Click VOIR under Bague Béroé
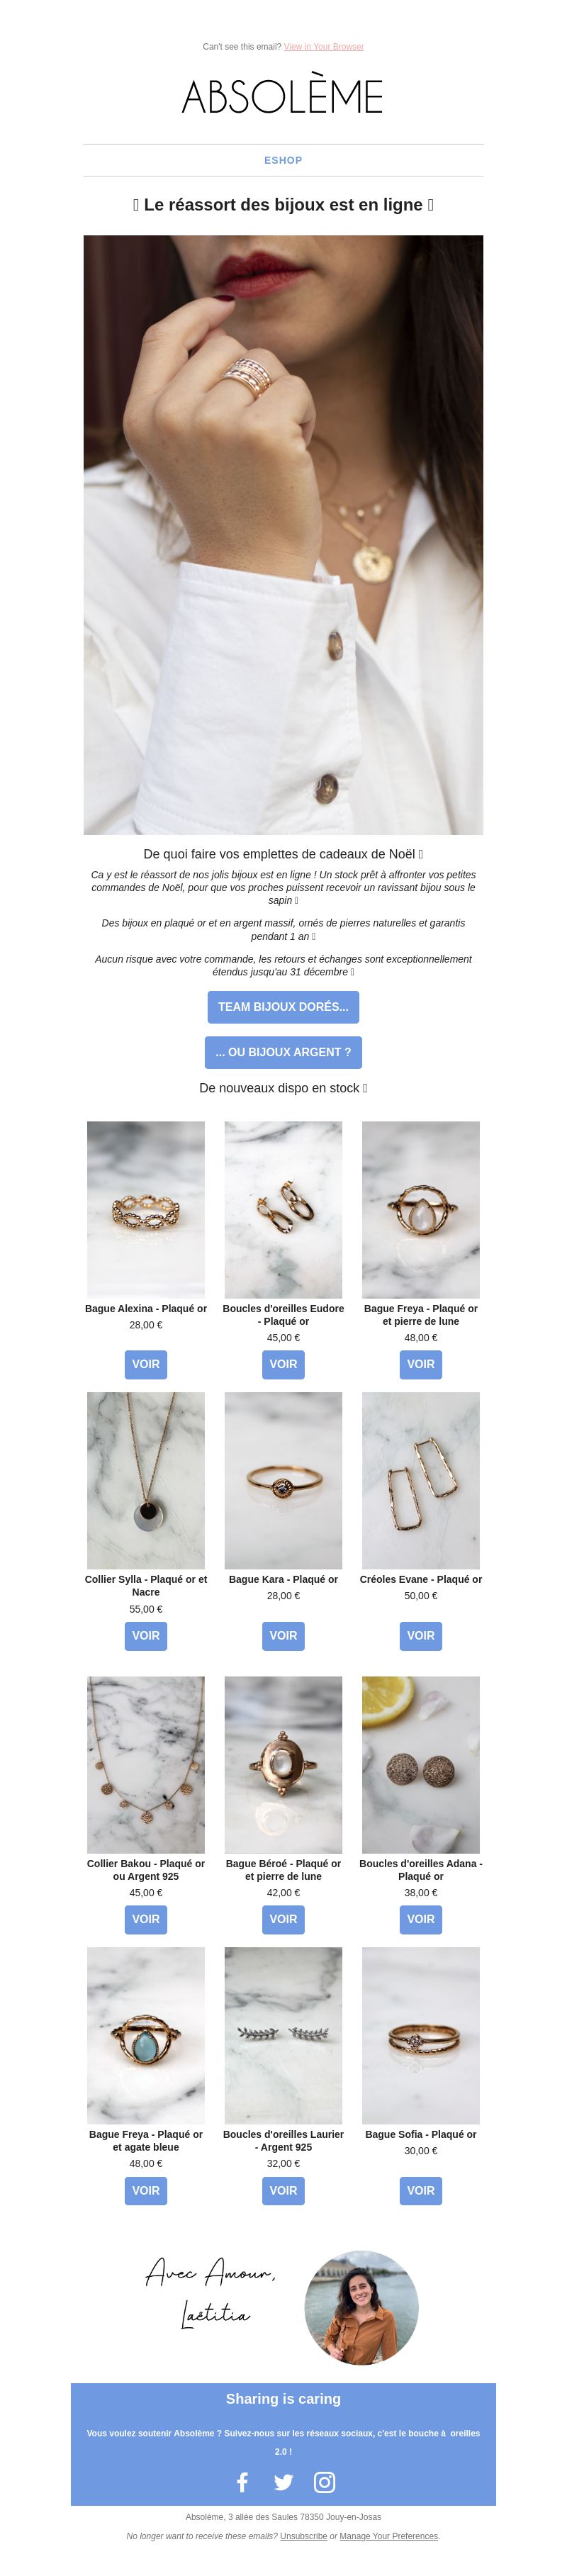 pyautogui.click(x=283, y=1918)
